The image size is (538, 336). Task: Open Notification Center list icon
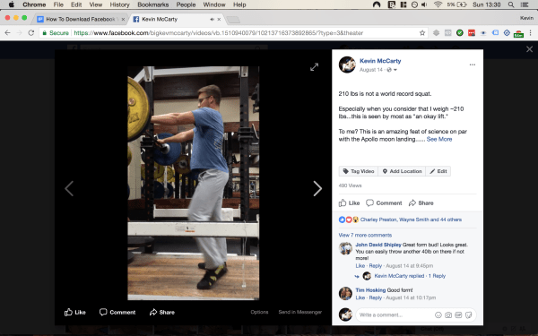pos(525,4)
